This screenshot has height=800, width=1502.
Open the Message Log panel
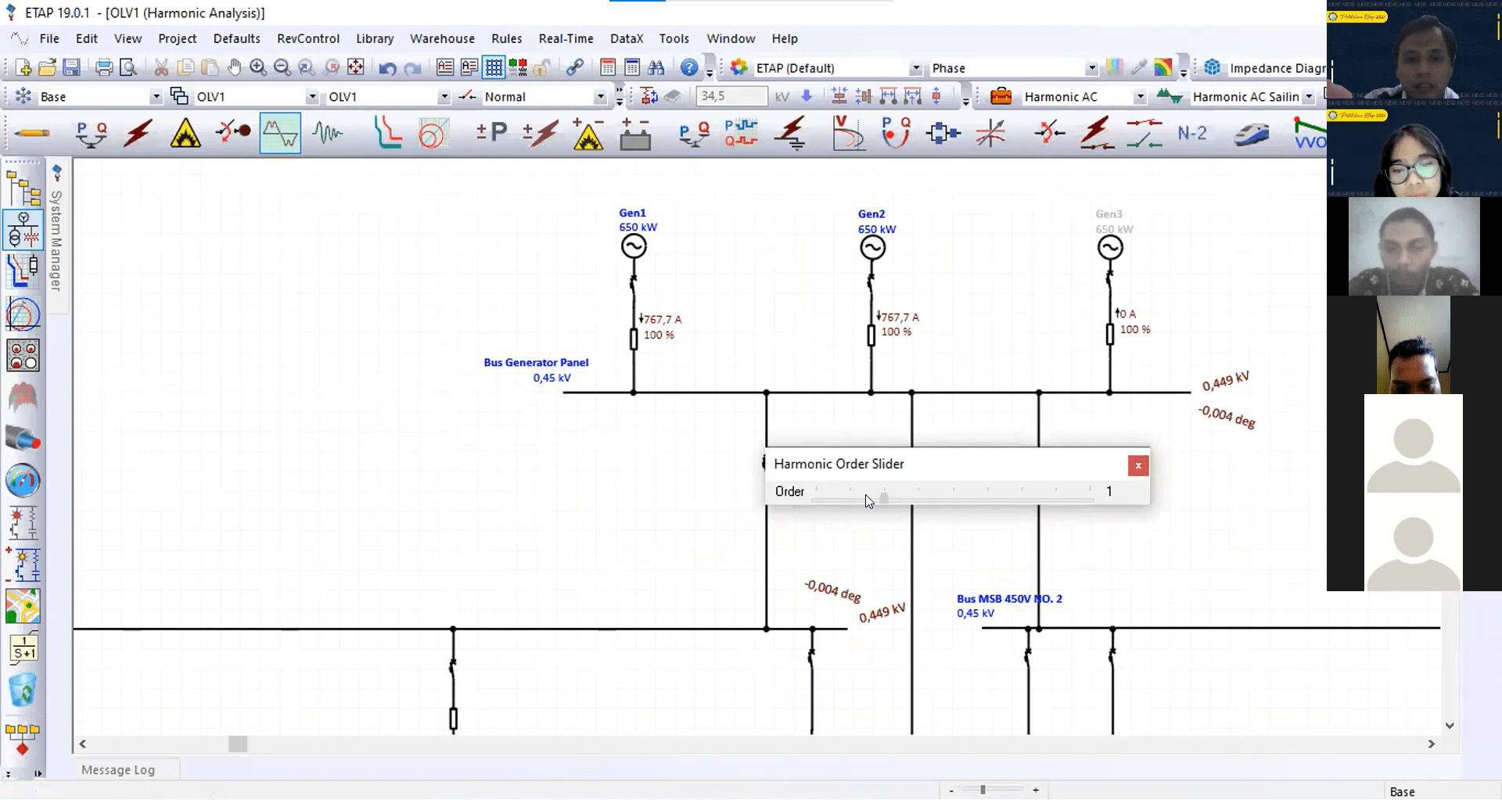(118, 770)
